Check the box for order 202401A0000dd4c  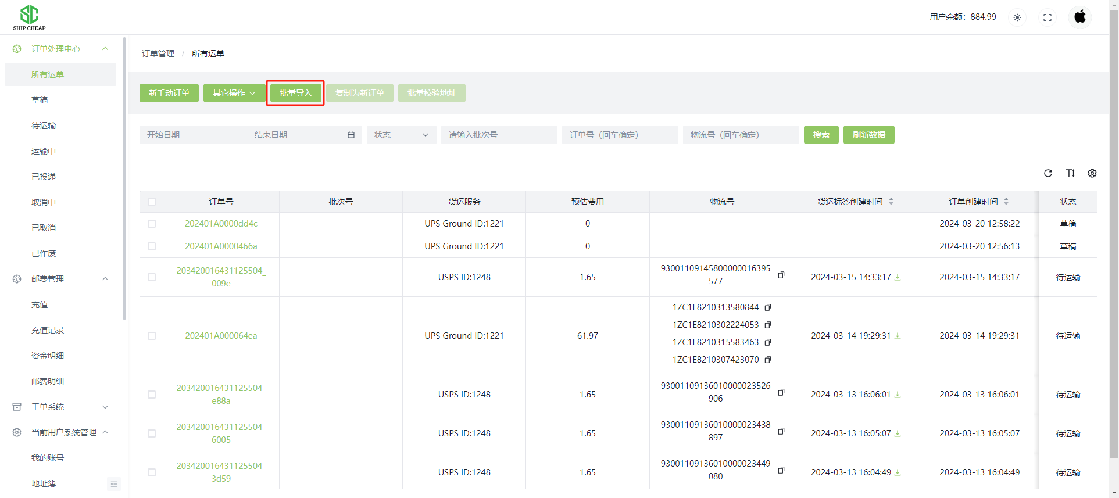(x=152, y=224)
